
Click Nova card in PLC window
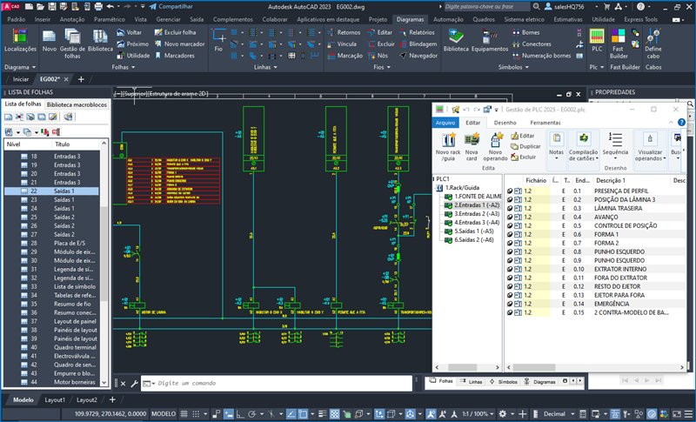472,147
